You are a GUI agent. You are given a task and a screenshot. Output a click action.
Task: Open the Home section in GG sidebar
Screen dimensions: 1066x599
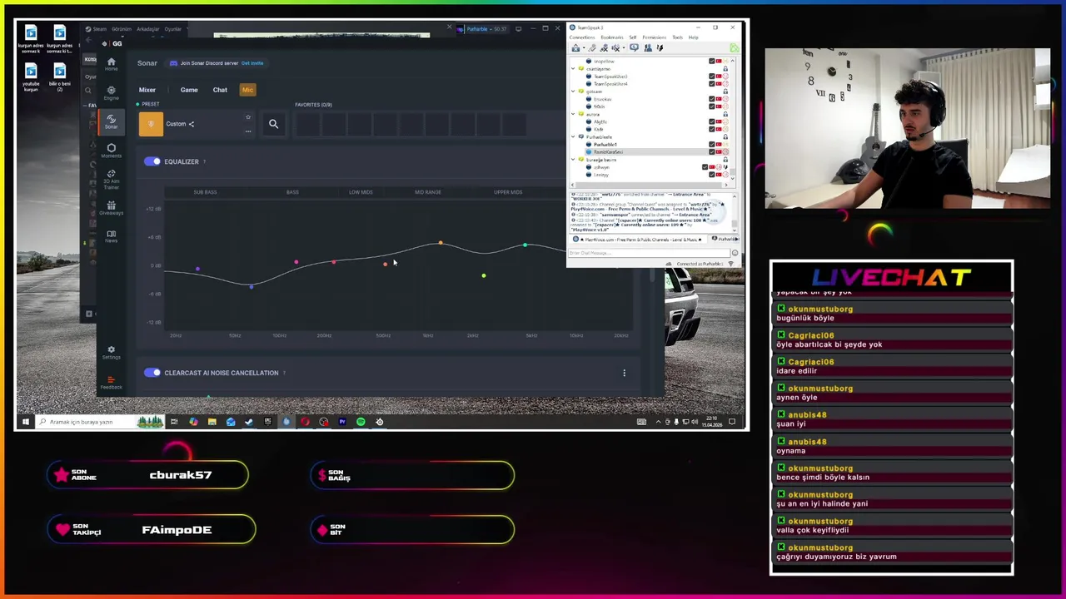(111, 64)
